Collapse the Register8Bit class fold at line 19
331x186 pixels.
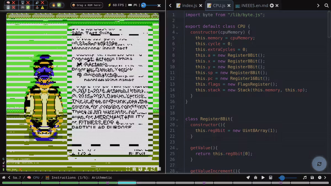click(x=177, y=119)
